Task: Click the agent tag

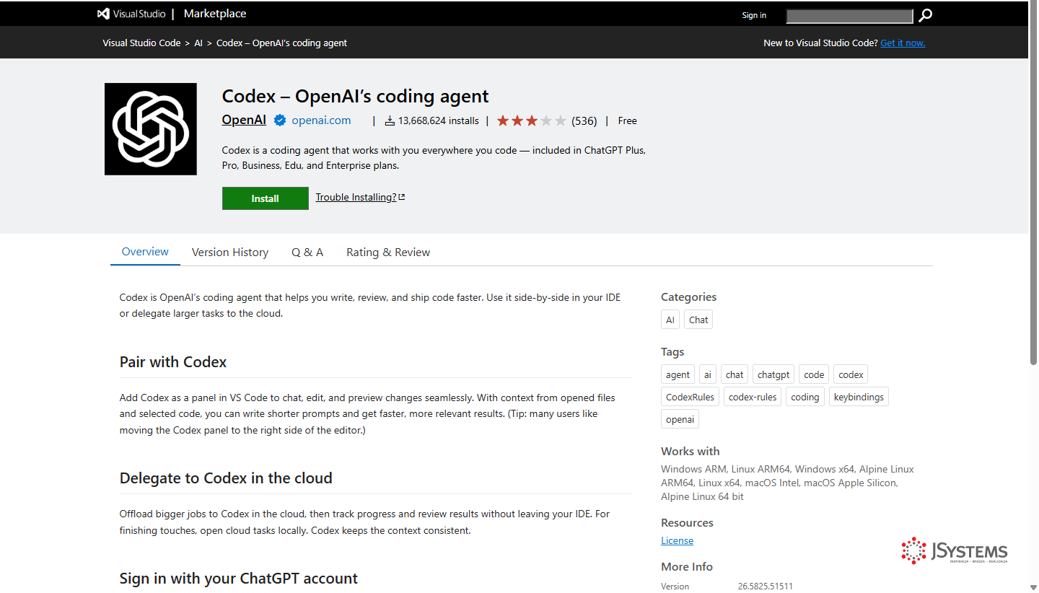Action: (x=678, y=374)
